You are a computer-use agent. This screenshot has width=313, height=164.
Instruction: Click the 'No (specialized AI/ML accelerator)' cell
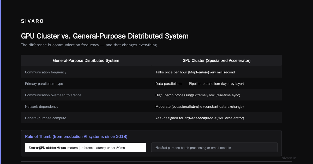[216, 118]
